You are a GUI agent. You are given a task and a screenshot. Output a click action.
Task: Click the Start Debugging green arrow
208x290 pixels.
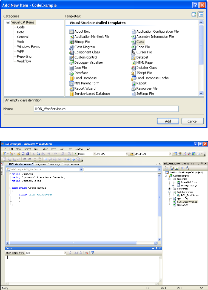click(75, 154)
